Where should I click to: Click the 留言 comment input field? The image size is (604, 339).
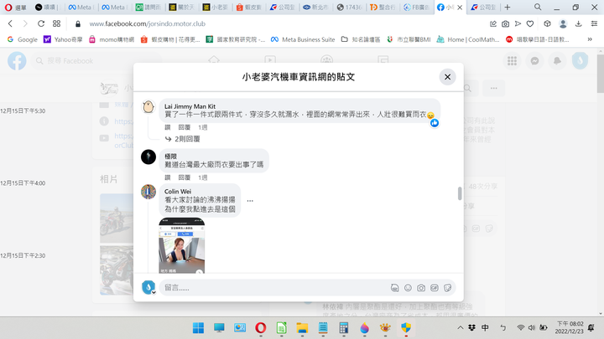(273, 288)
